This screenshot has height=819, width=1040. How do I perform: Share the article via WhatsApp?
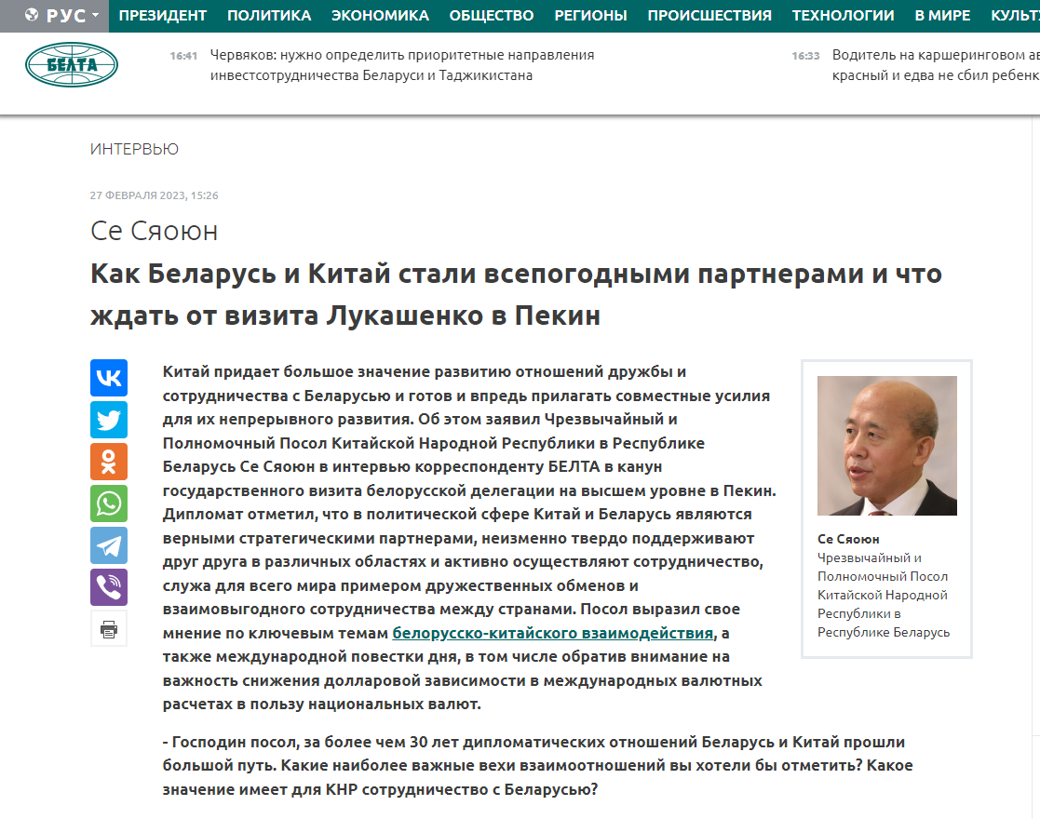109,503
